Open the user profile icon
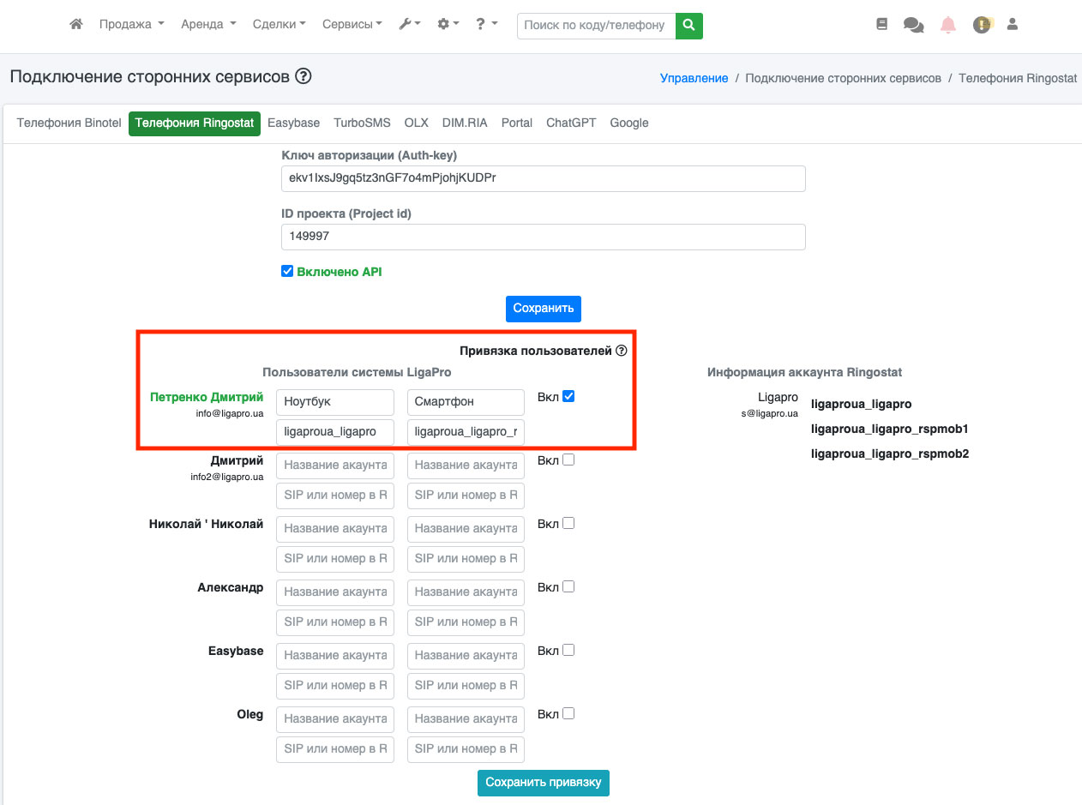The width and height of the screenshot is (1082, 805). pyautogui.click(x=1013, y=25)
